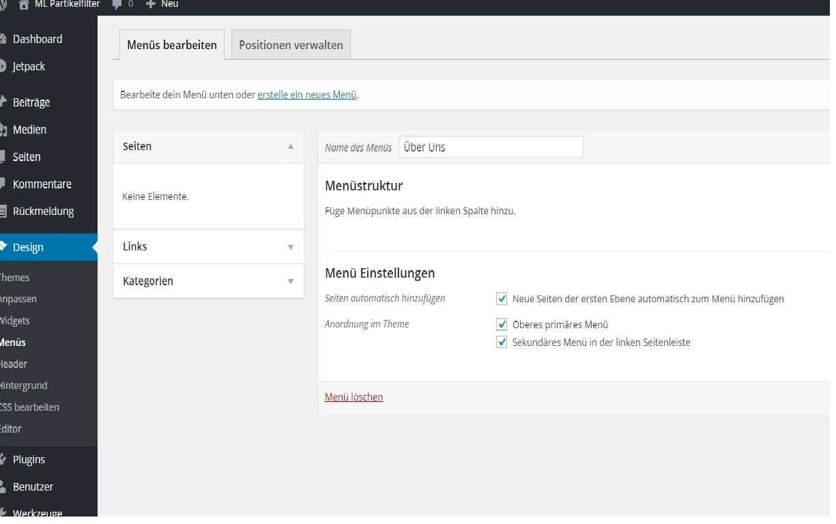836x524 pixels.
Task: Click ML Partikelfilter site name
Action: click(x=68, y=4)
